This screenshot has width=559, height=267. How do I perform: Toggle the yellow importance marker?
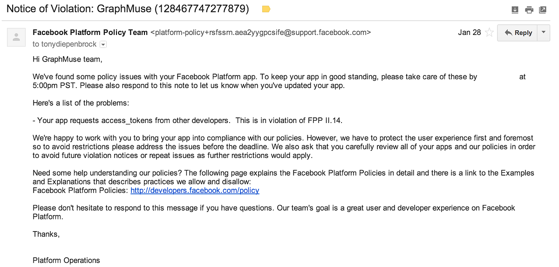pyautogui.click(x=266, y=9)
